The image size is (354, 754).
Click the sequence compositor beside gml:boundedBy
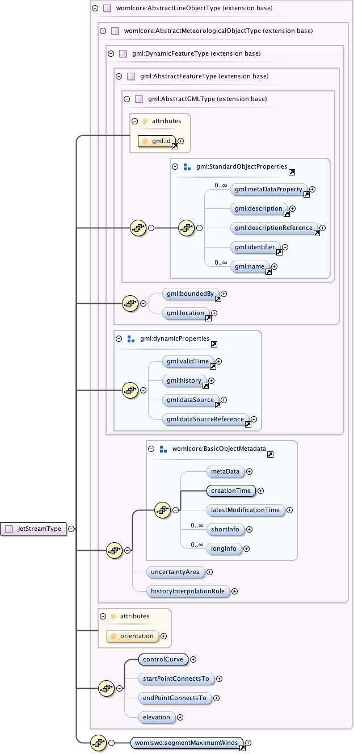pos(130,303)
